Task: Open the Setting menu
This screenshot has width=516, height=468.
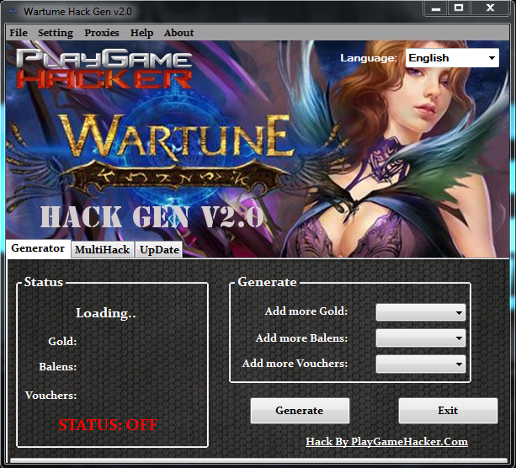Action: click(x=56, y=33)
